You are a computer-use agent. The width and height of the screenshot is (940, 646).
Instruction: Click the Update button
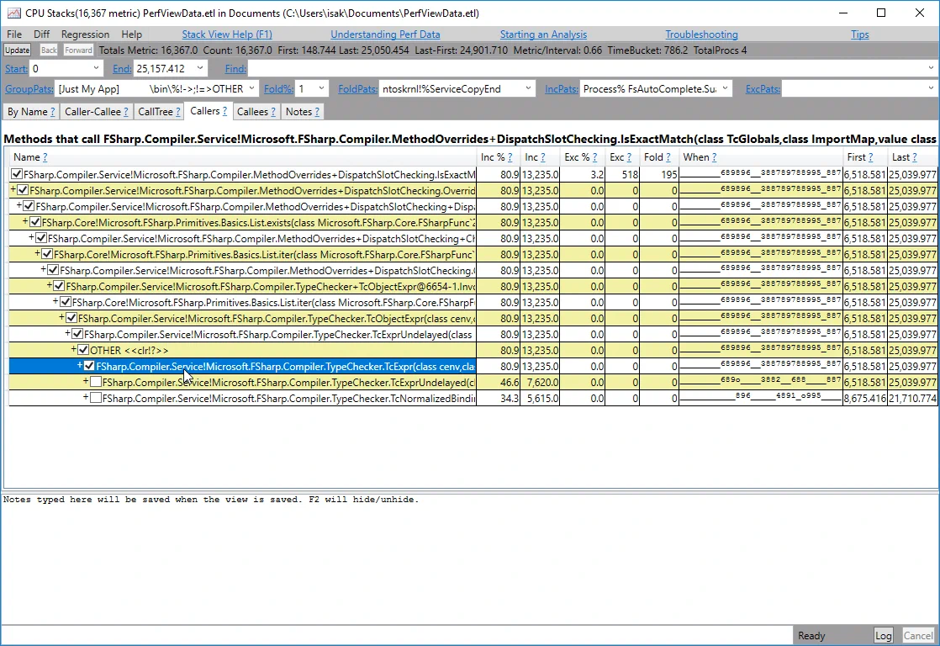[x=18, y=50]
